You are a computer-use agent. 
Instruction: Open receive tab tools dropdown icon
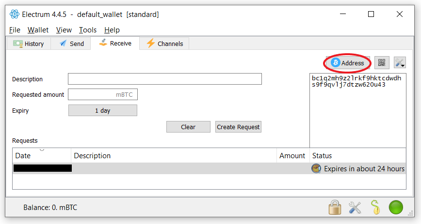pos(400,63)
